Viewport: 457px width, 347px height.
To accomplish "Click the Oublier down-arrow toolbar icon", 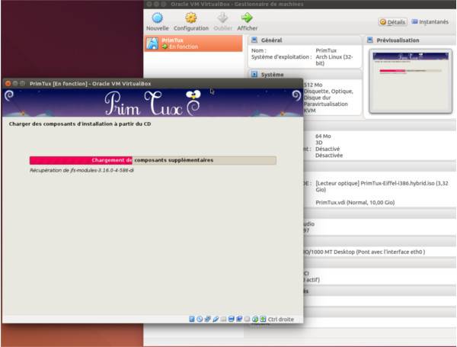I will click(x=222, y=18).
